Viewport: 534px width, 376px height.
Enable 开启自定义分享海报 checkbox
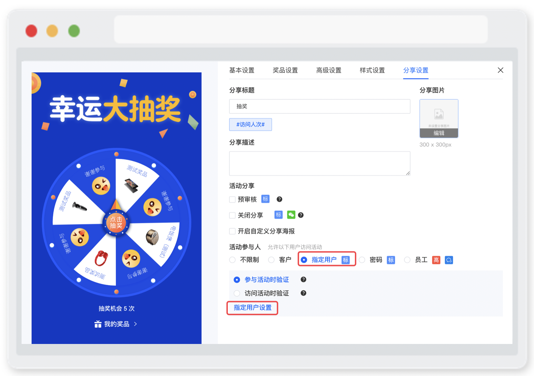232,231
